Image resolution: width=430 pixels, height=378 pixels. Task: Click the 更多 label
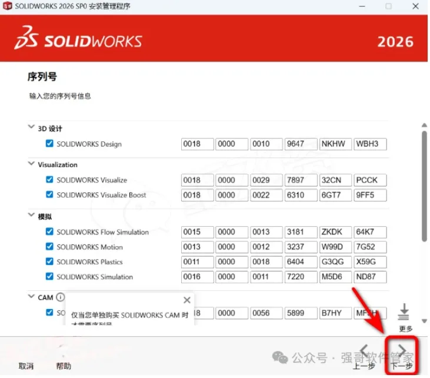click(405, 329)
